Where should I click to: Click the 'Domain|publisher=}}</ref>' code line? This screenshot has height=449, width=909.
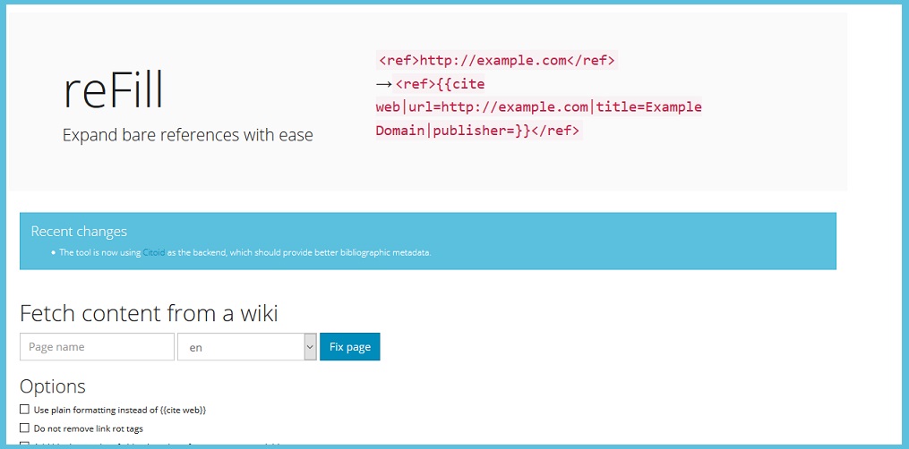click(x=478, y=131)
